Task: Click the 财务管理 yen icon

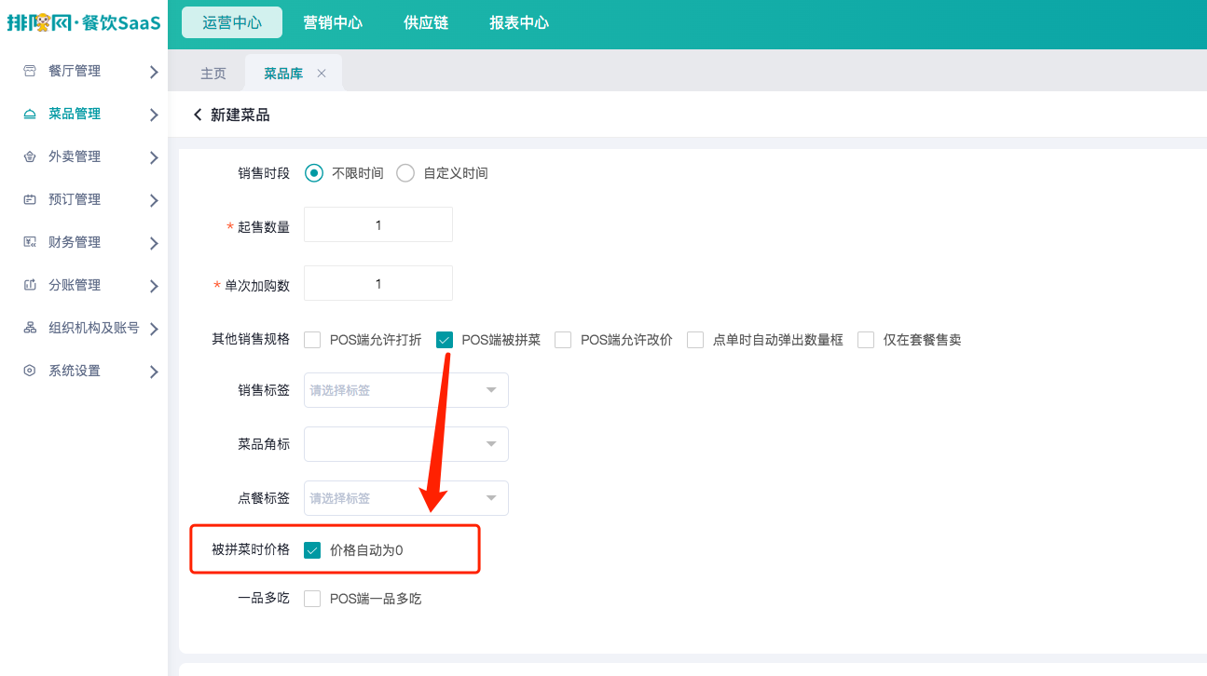Action: pos(30,242)
